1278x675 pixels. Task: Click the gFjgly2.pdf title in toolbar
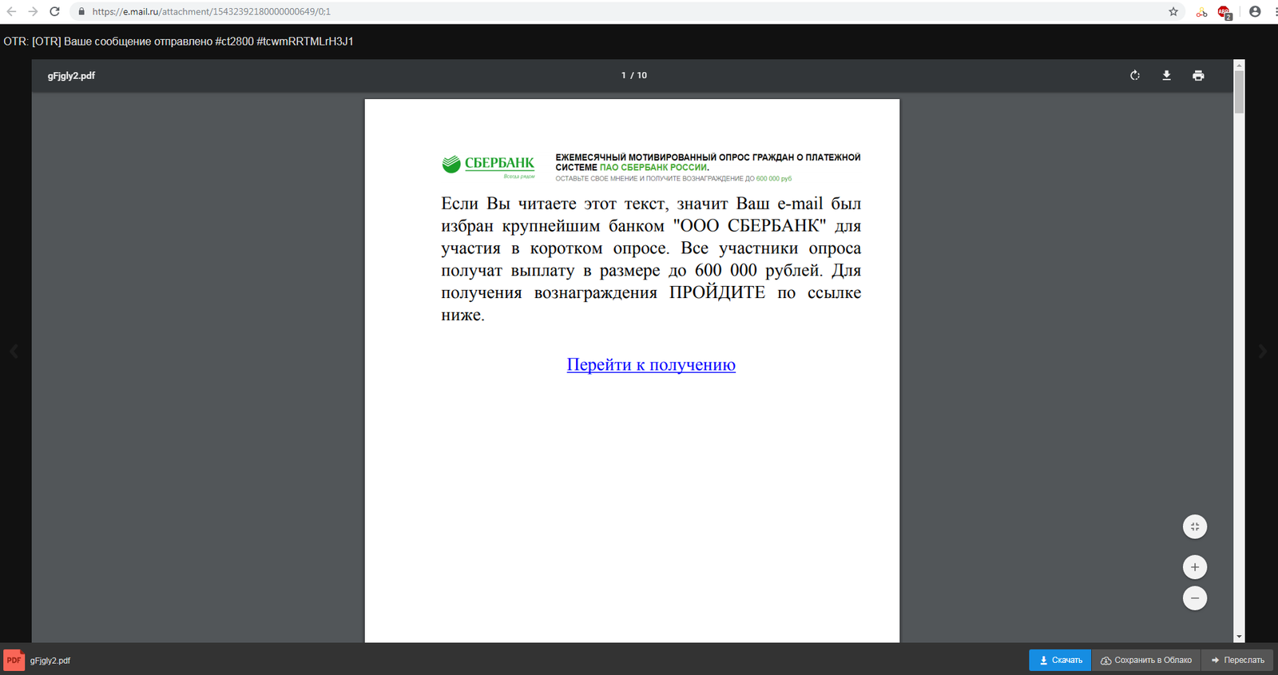pyautogui.click(x=71, y=76)
